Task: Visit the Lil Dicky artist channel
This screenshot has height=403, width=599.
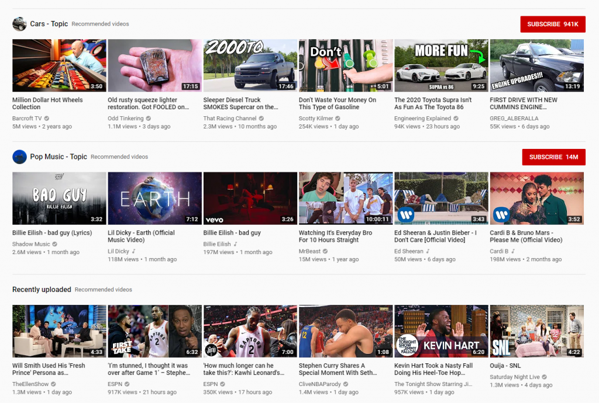Action: pyautogui.click(x=118, y=251)
